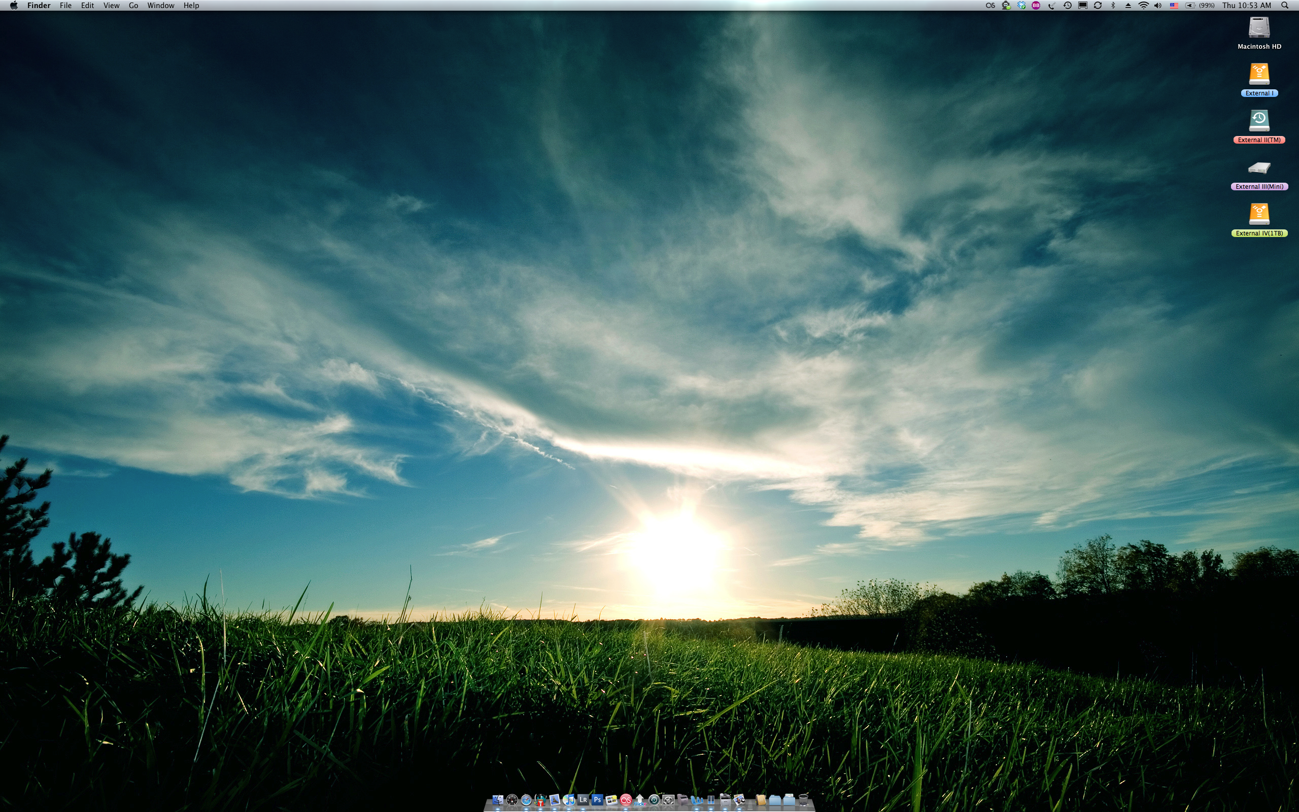Open the Flickr uploader dock icon
Screen dimensions: 1299x812
click(640, 801)
